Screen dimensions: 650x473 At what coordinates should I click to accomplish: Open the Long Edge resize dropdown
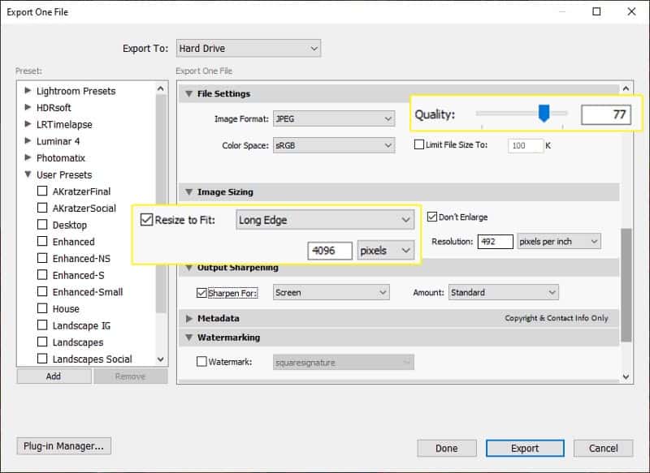click(324, 220)
